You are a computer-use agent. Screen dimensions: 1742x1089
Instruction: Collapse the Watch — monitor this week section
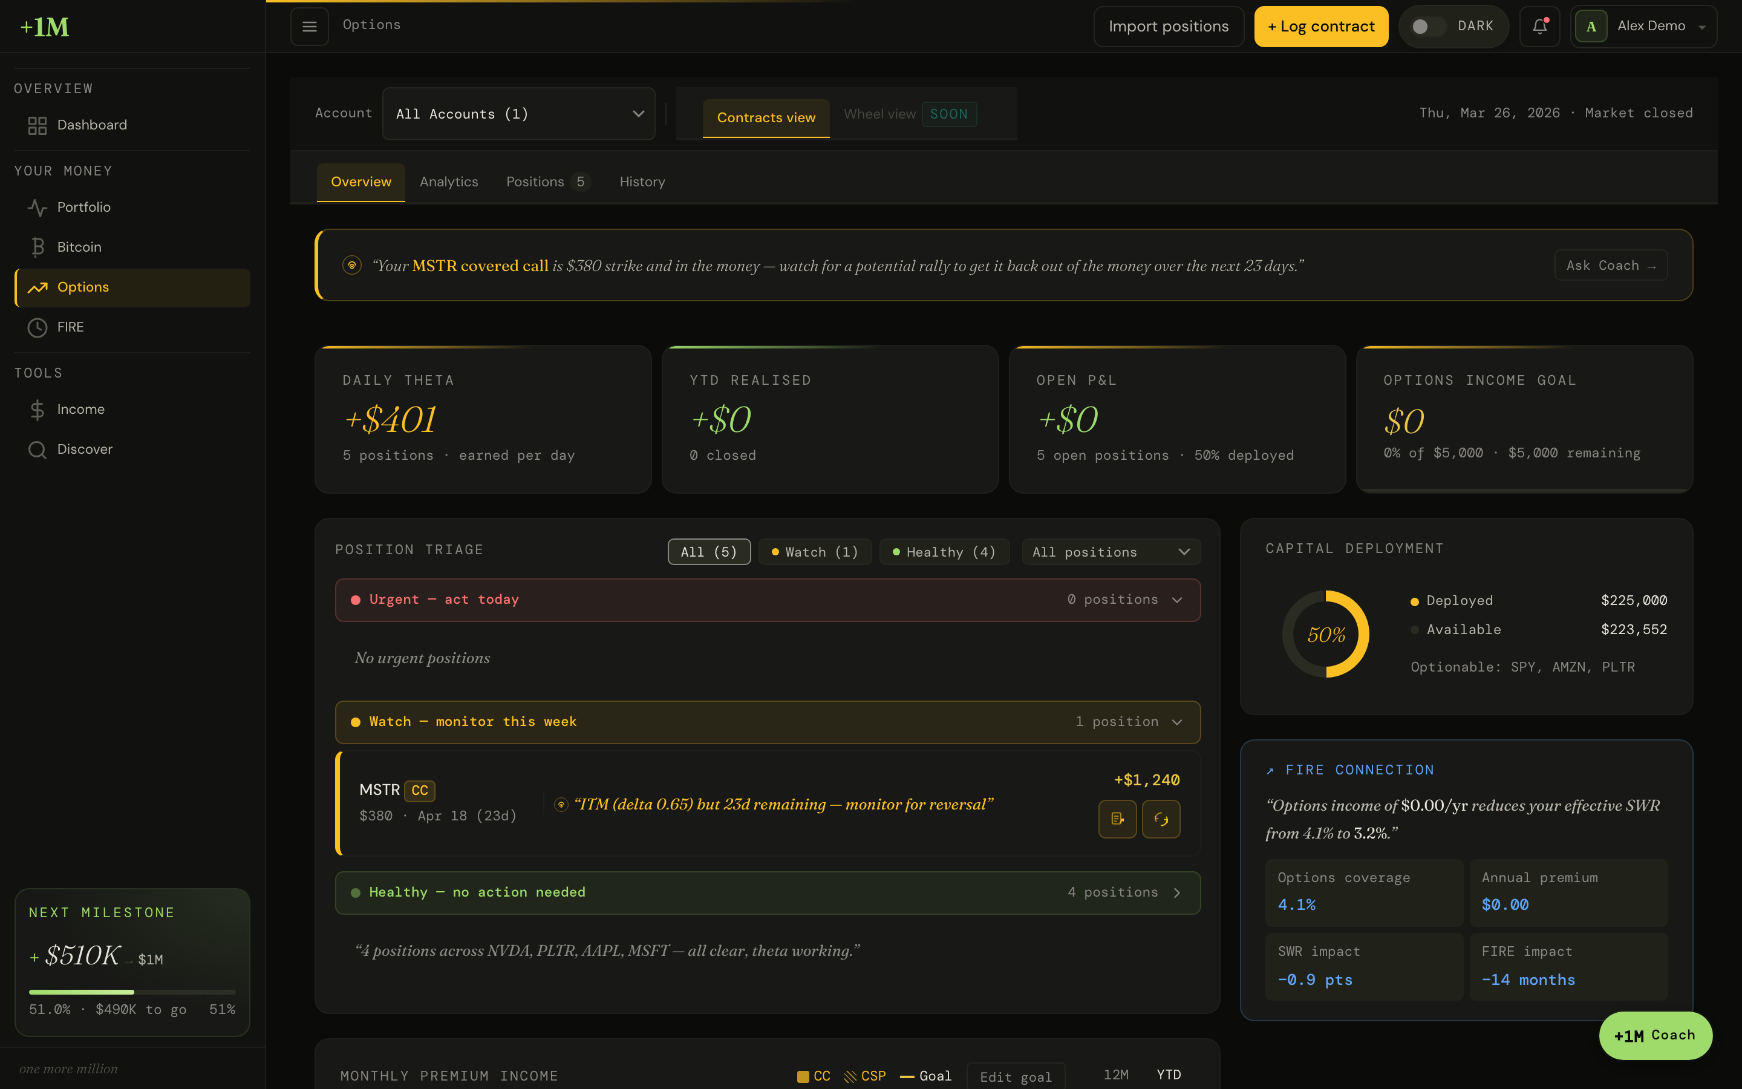coord(768,722)
